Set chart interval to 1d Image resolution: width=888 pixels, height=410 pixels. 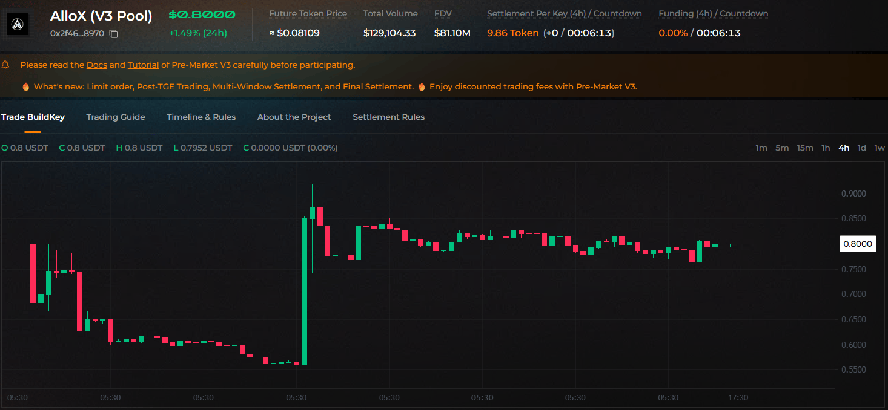pyautogui.click(x=861, y=148)
